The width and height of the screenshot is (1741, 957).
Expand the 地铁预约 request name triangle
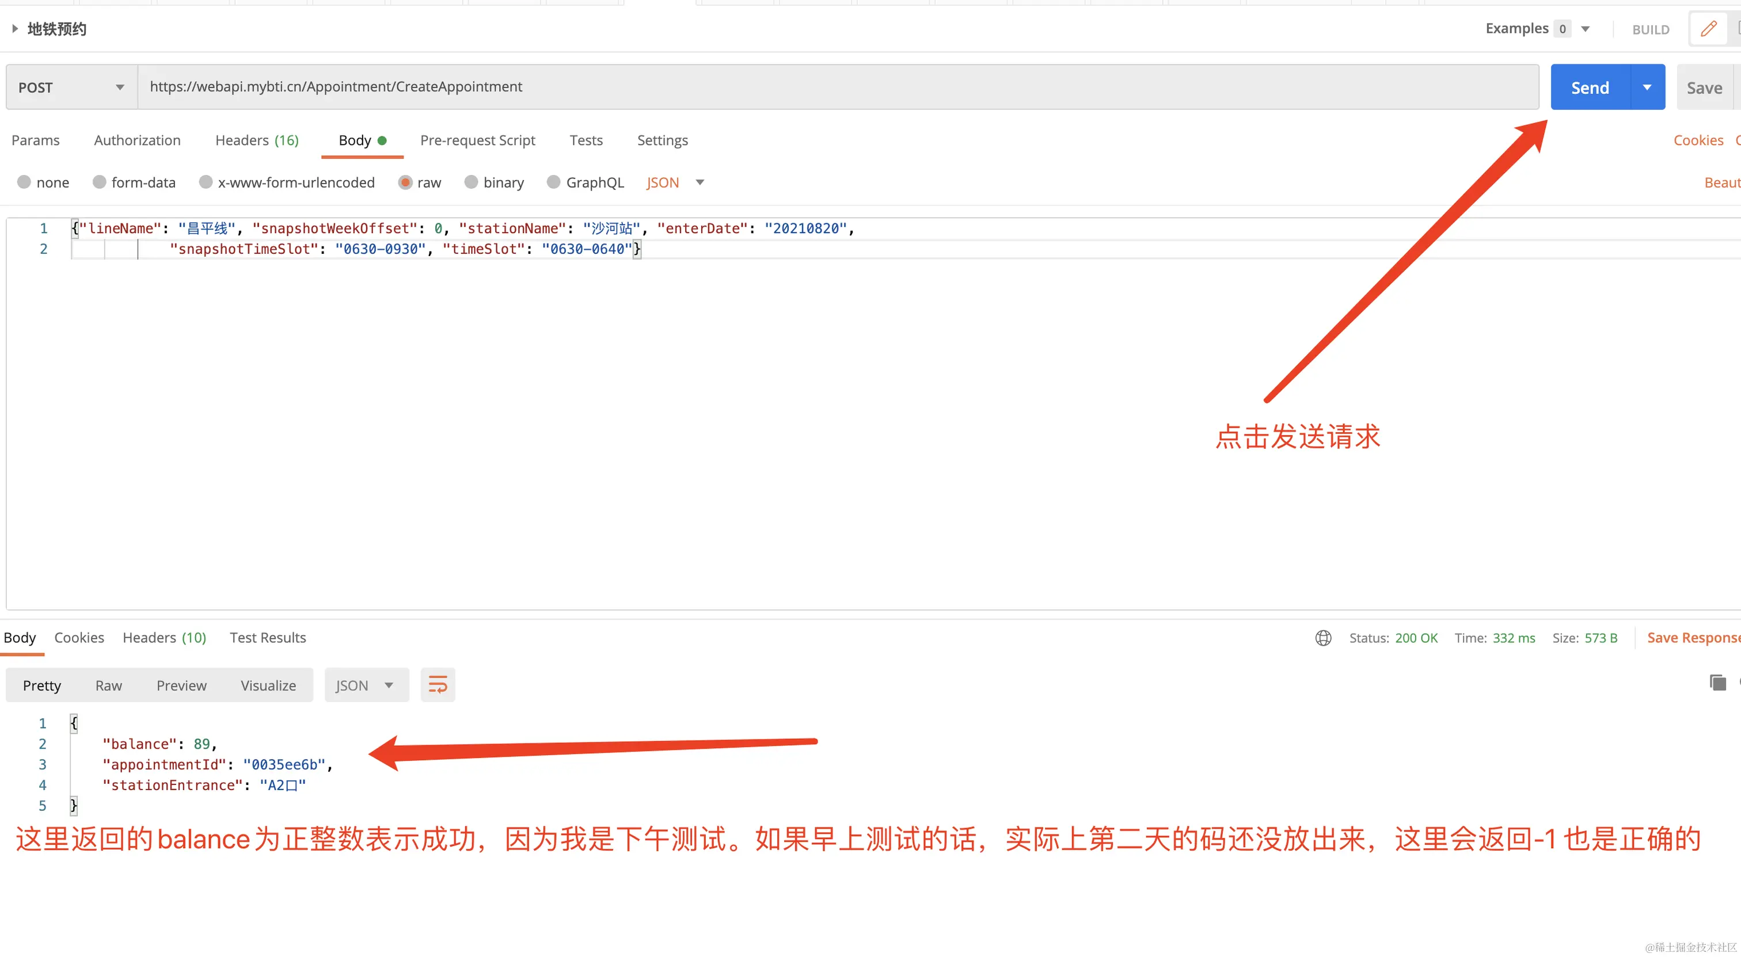point(14,28)
